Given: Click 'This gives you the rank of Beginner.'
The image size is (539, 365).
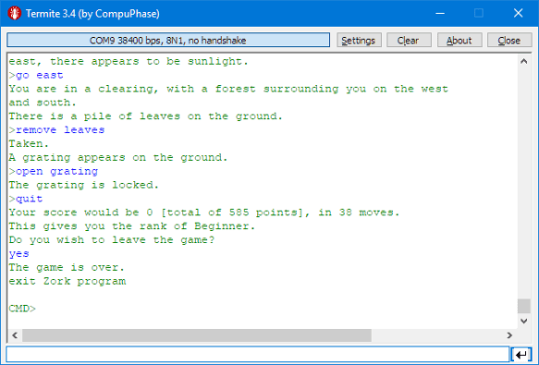Looking at the screenshot, I should (x=132, y=226).
